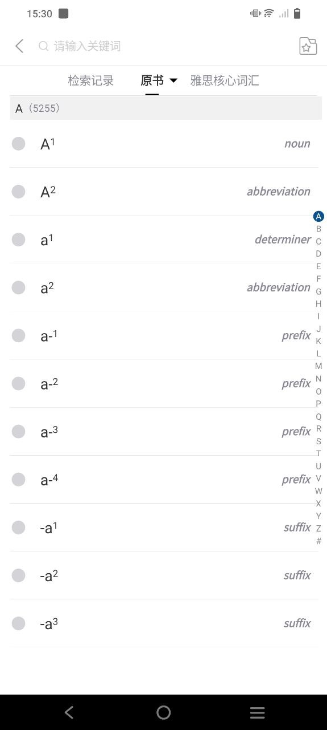Image resolution: width=327 pixels, height=730 pixels.
Task: Open the A (5255) section header
Action: click(x=165, y=108)
